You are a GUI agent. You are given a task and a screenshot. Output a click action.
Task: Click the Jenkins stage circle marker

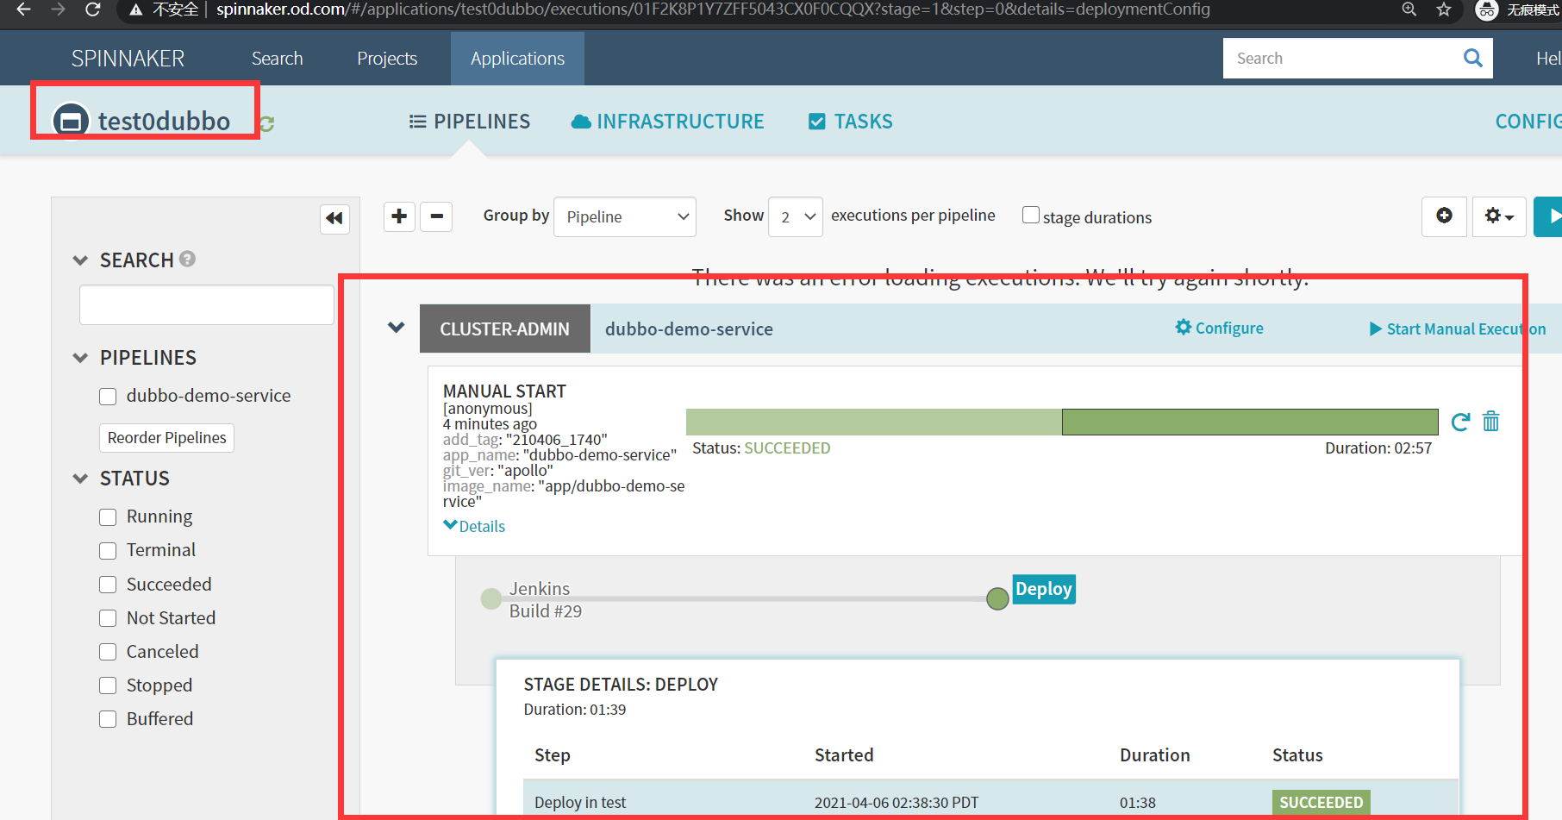pyautogui.click(x=491, y=598)
